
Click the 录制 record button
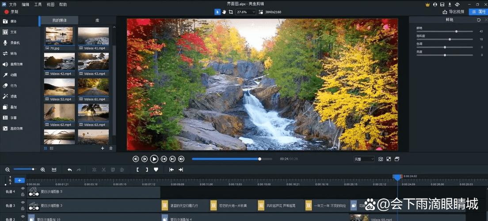[x=11, y=12]
